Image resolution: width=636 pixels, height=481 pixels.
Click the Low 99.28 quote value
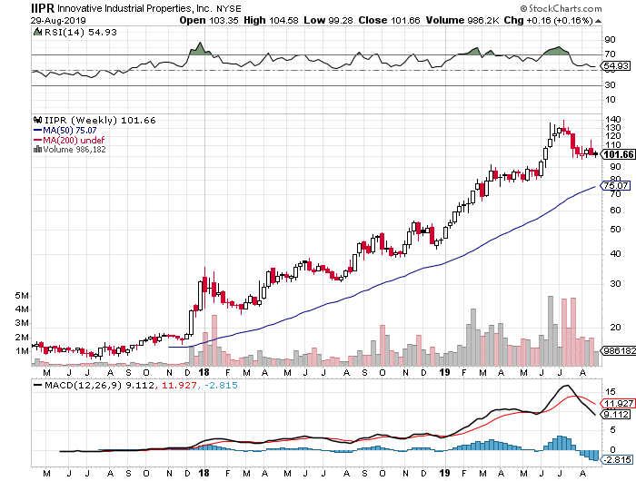coord(329,20)
